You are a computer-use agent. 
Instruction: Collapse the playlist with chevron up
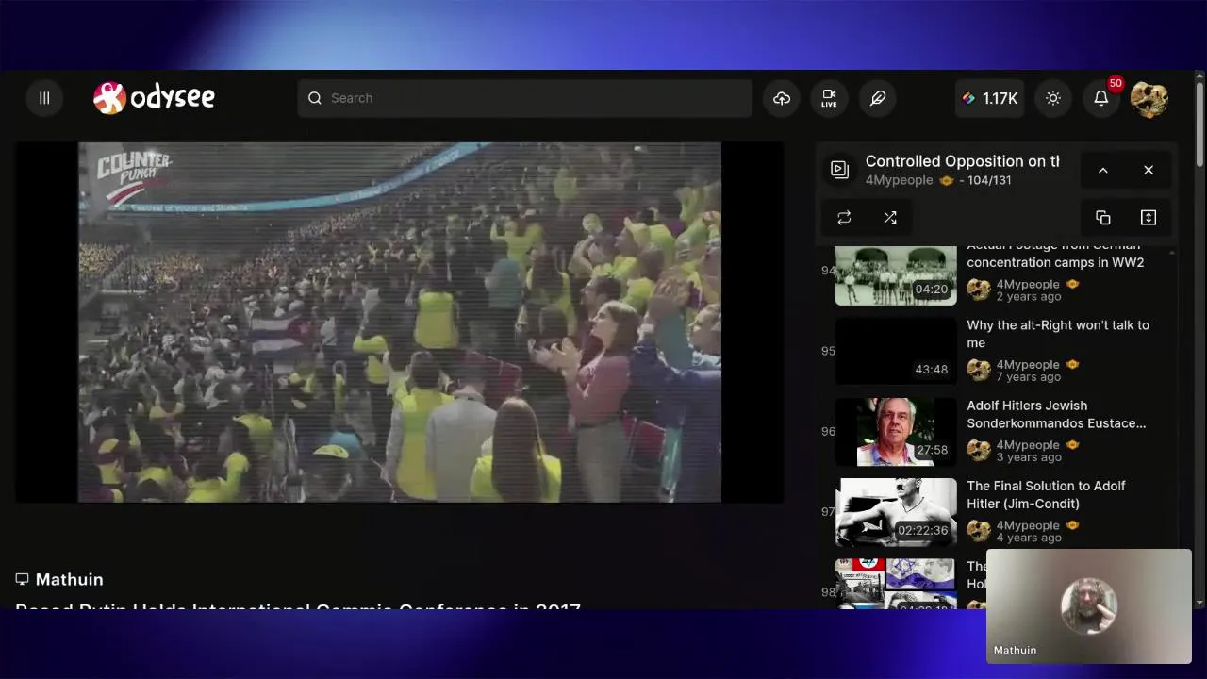coord(1103,170)
